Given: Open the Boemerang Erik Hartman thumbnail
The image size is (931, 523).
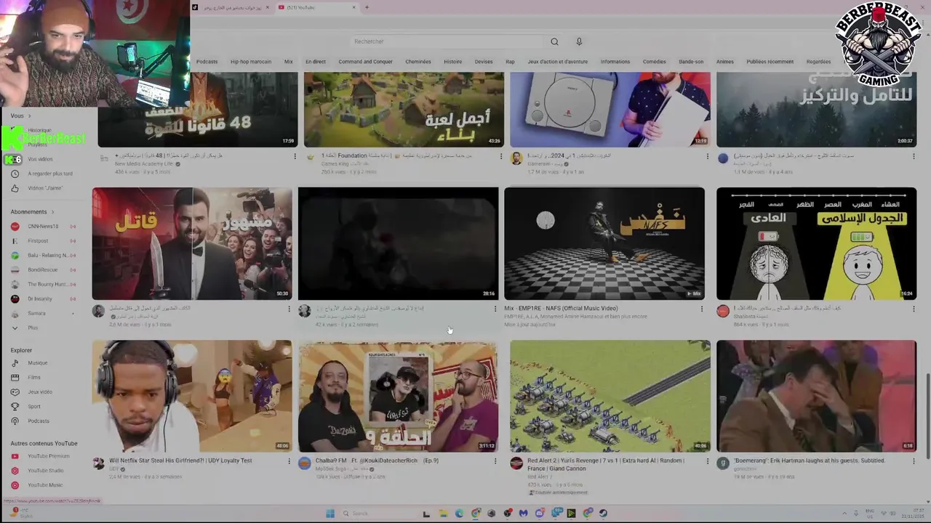Looking at the screenshot, I should point(816,396).
